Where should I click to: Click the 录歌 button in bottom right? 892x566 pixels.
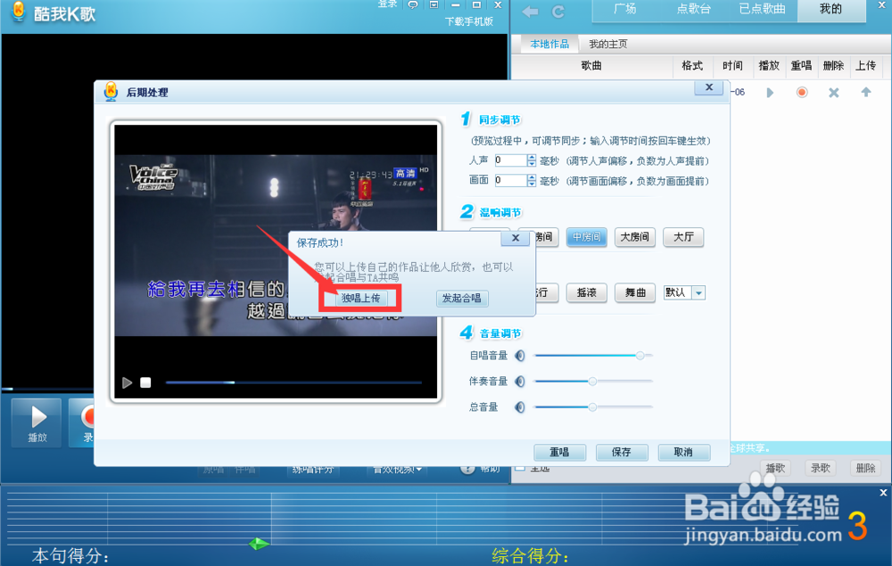click(x=821, y=468)
